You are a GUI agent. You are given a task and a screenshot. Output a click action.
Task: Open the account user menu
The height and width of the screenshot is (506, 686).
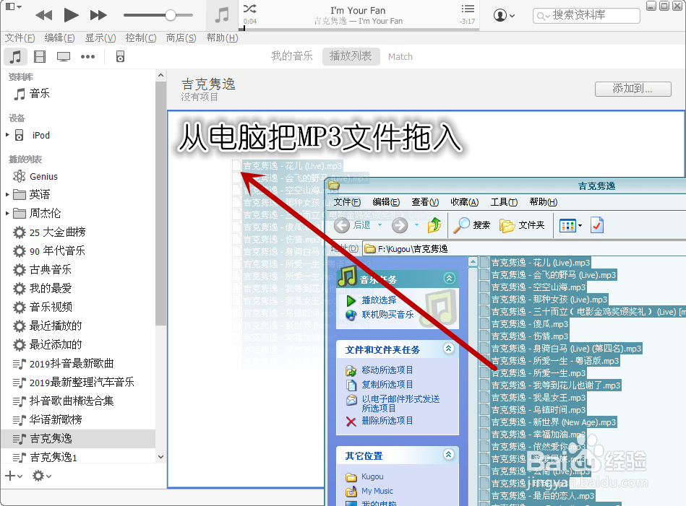pos(504,15)
